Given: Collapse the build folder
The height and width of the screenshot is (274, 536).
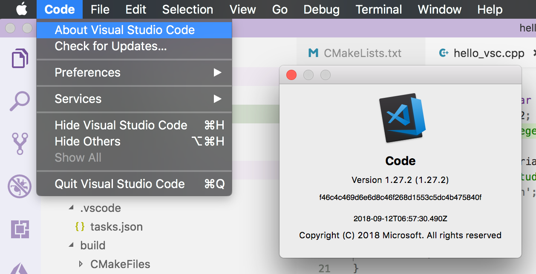Looking at the screenshot, I should point(71,245).
